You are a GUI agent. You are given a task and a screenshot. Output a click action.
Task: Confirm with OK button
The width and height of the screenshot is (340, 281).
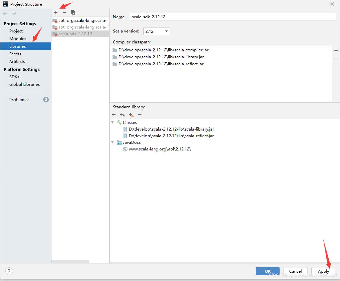coord(267,271)
